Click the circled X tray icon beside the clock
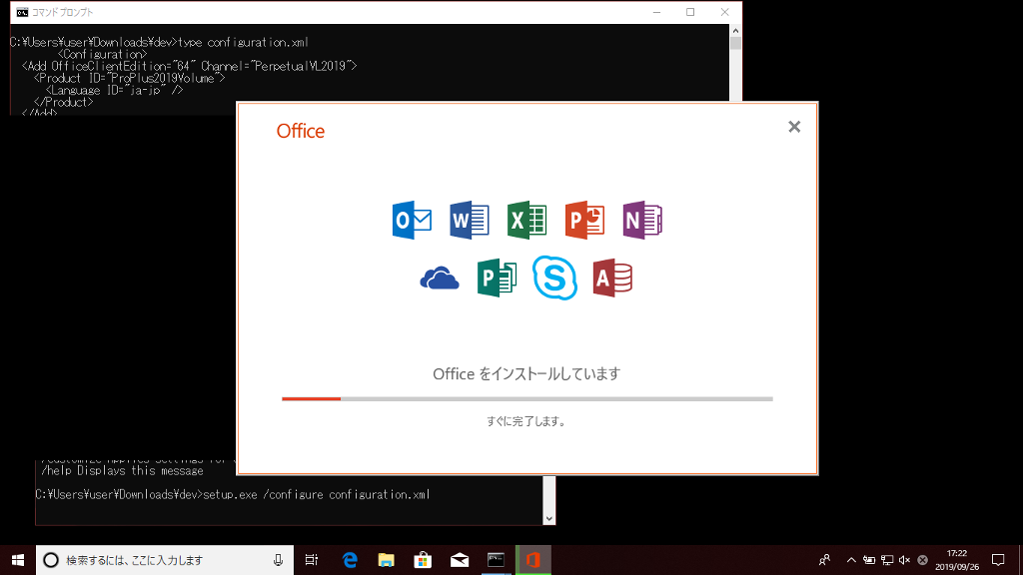Image resolution: width=1023 pixels, height=575 pixels. 922,560
